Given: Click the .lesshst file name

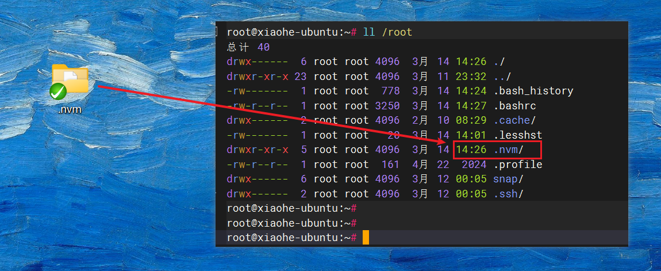Looking at the screenshot, I should click(x=518, y=135).
